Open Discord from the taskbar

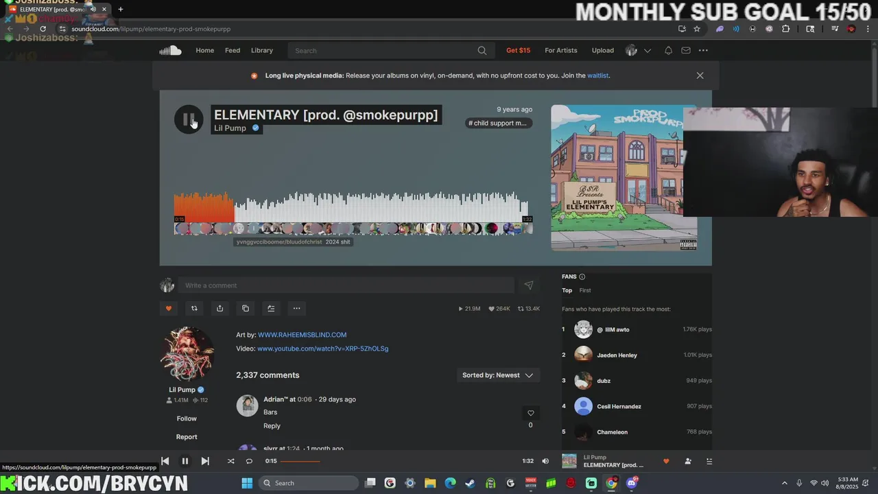click(x=631, y=483)
